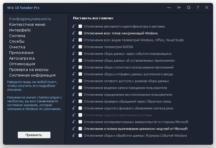Click restore arrow for записи поведения пользователя row
Screen dimensions: 216x148
[x=74, y=88]
